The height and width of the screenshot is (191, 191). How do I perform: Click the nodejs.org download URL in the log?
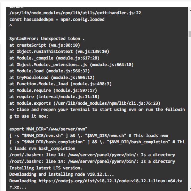point(96,184)
